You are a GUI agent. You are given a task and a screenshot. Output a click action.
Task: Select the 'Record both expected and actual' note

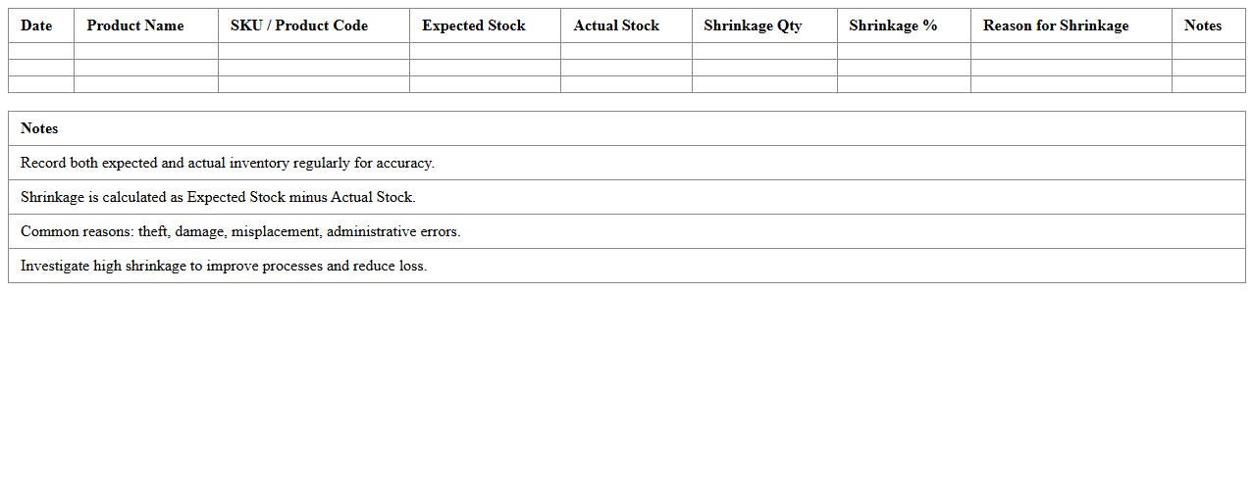(228, 163)
